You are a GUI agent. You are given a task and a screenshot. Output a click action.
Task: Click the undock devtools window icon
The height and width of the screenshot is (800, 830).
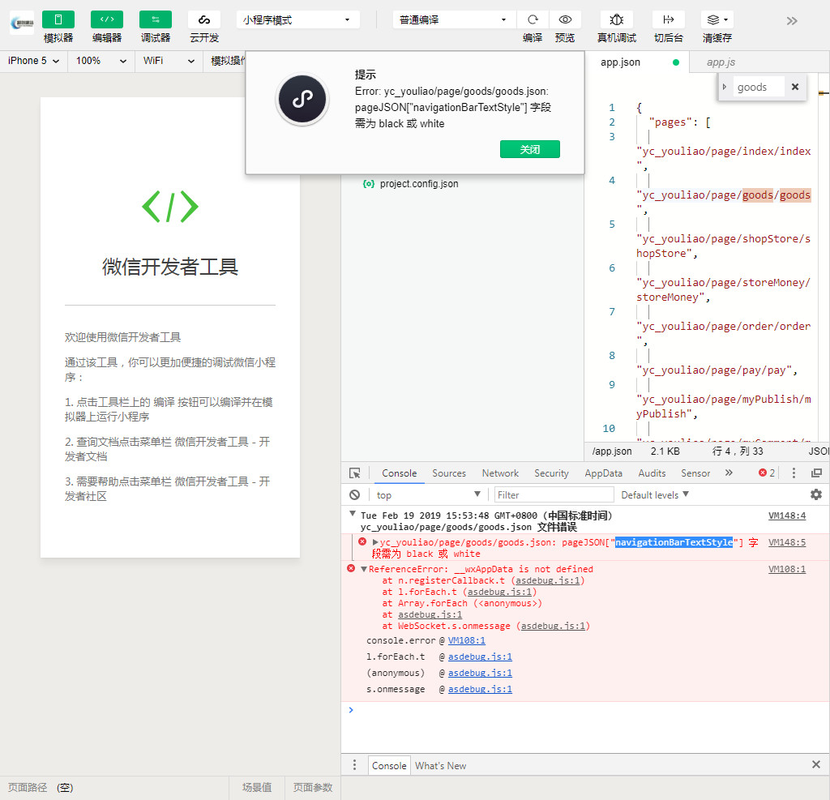pyautogui.click(x=817, y=473)
